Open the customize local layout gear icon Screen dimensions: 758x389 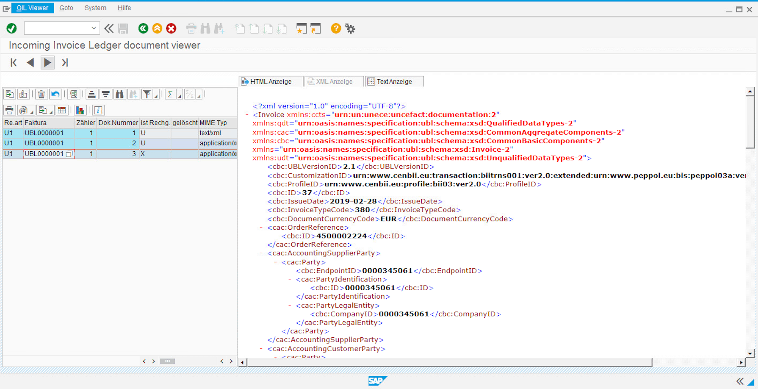pyautogui.click(x=350, y=28)
